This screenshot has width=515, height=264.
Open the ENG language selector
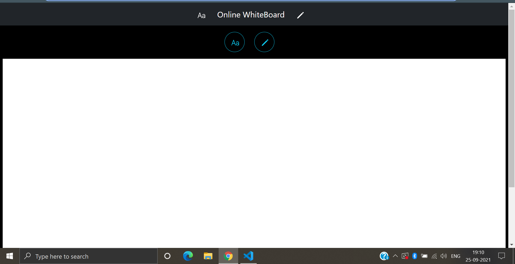pyautogui.click(x=455, y=256)
